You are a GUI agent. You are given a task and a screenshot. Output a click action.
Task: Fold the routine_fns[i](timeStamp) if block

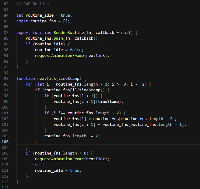tap(13, 90)
